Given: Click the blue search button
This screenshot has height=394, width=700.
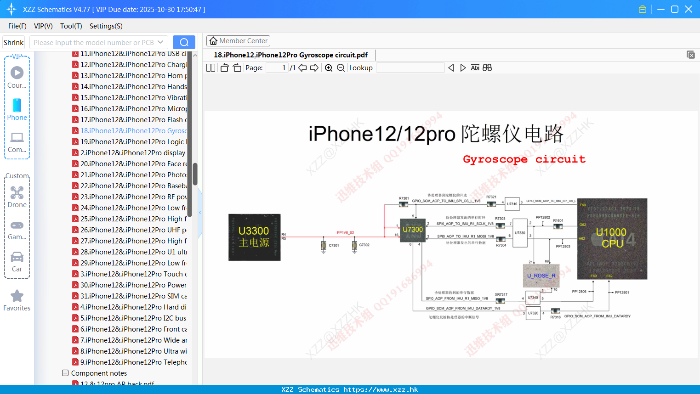Looking at the screenshot, I should [184, 42].
